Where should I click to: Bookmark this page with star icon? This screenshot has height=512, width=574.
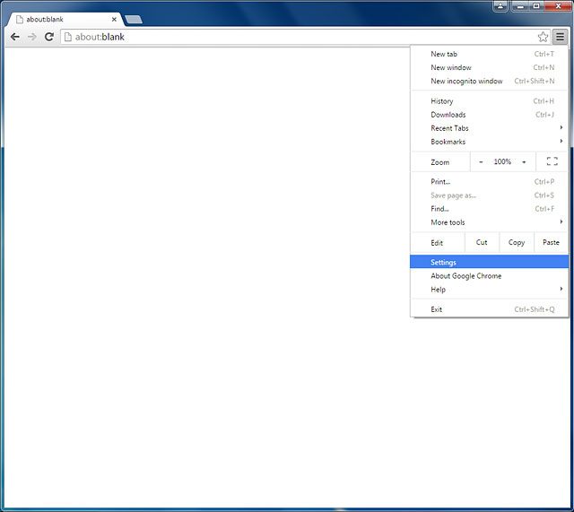point(543,37)
